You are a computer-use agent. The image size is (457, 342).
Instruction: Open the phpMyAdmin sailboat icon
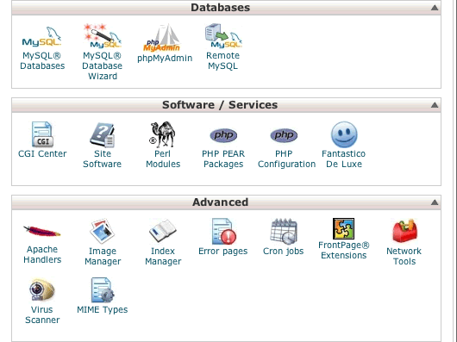tap(162, 38)
